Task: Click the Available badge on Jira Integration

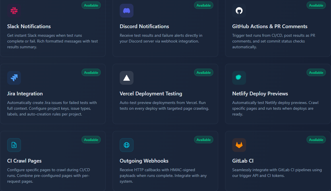Action: click(91, 73)
